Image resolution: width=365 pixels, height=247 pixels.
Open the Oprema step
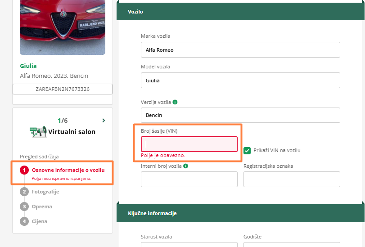(x=42, y=207)
